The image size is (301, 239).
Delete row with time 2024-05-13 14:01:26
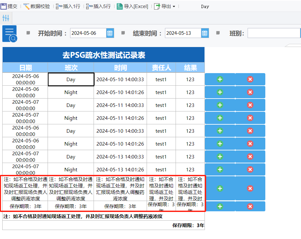[250, 169]
